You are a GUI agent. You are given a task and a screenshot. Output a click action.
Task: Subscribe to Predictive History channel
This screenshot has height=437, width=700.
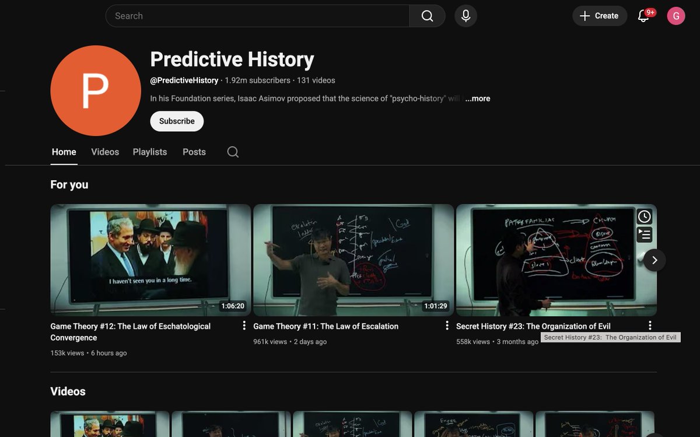177,121
